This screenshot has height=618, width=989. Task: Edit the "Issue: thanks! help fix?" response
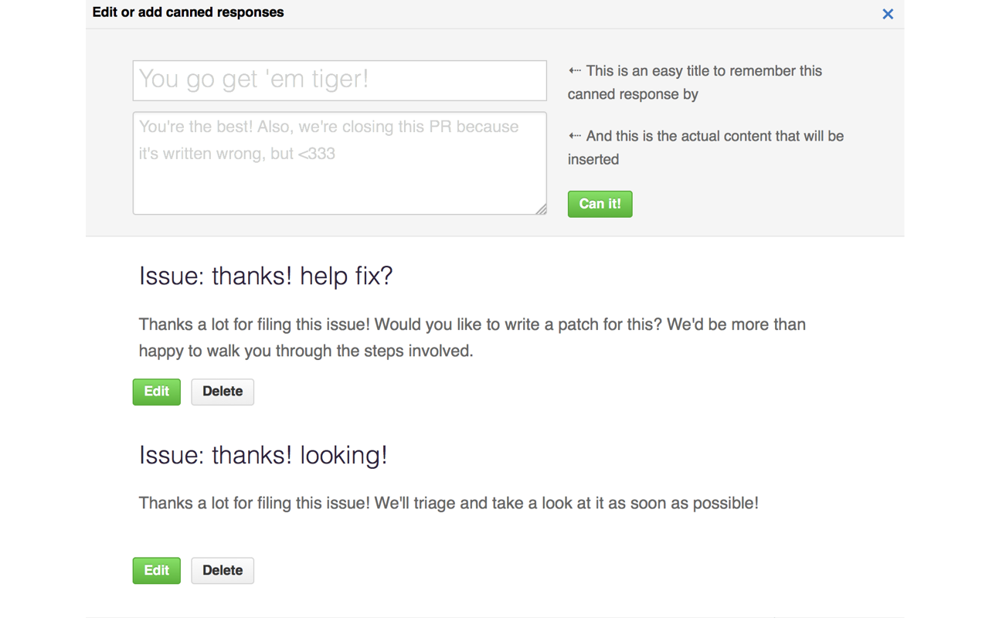(156, 392)
